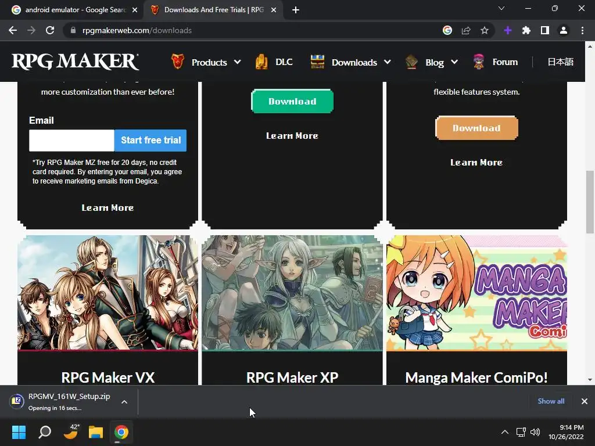
Task: Expand the Downloads dropdown chevron
Action: [x=388, y=62]
